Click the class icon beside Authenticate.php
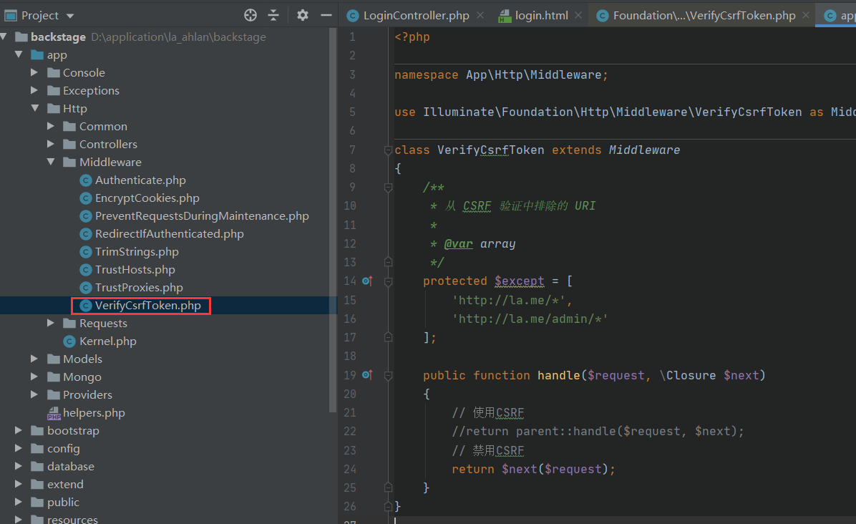 click(x=85, y=180)
